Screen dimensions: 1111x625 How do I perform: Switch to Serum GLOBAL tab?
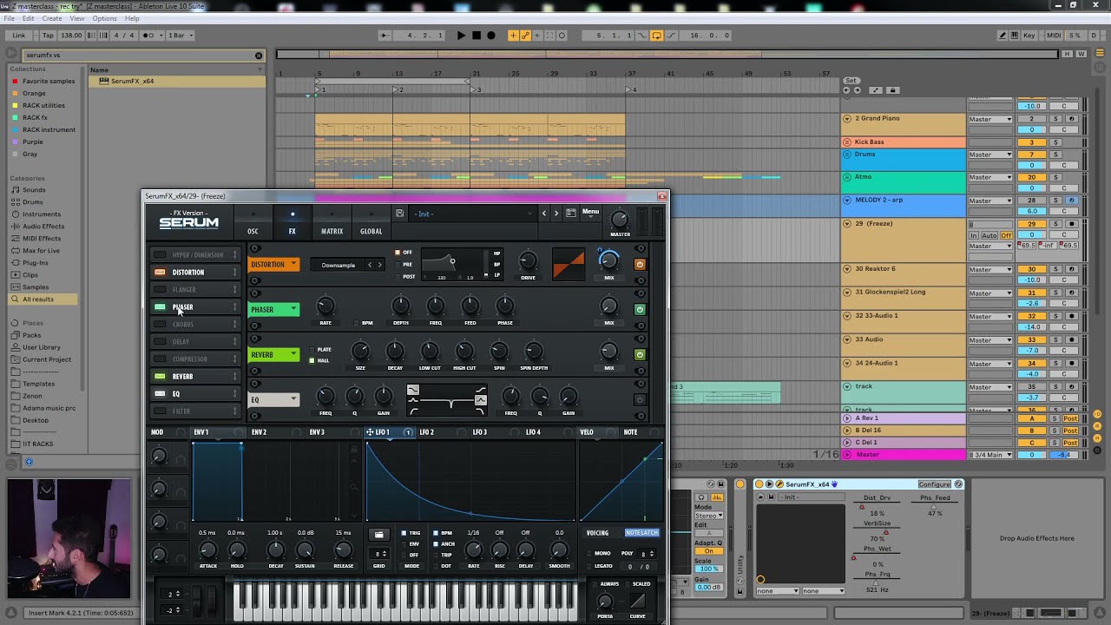(x=371, y=231)
